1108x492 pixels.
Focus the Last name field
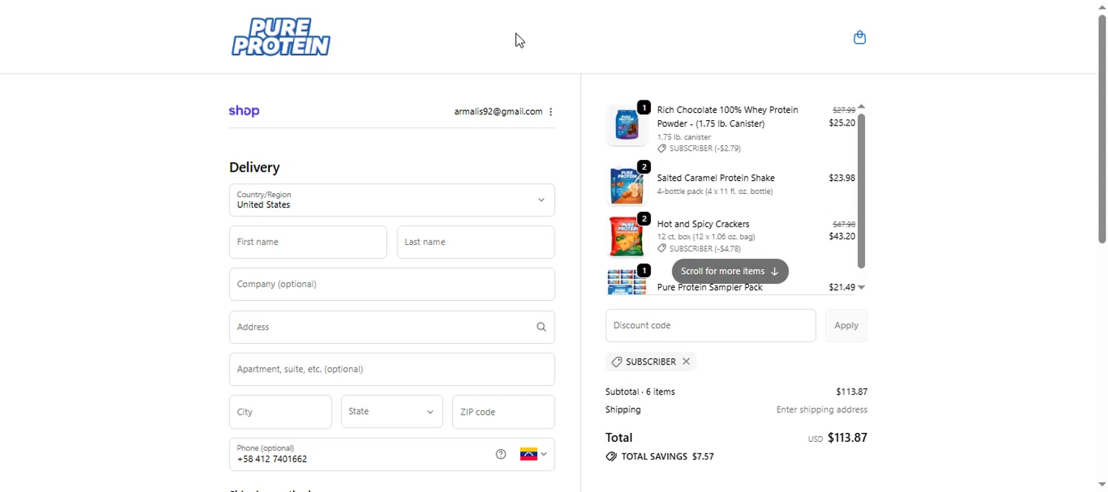pyautogui.click(x=476, y=242)
